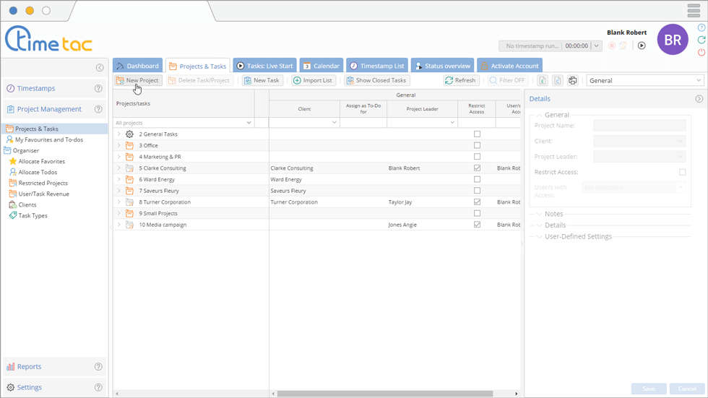This screenshot has height=398, width=708.
Task: Click the second export document icon in toolbar
Action: point(558,80)
